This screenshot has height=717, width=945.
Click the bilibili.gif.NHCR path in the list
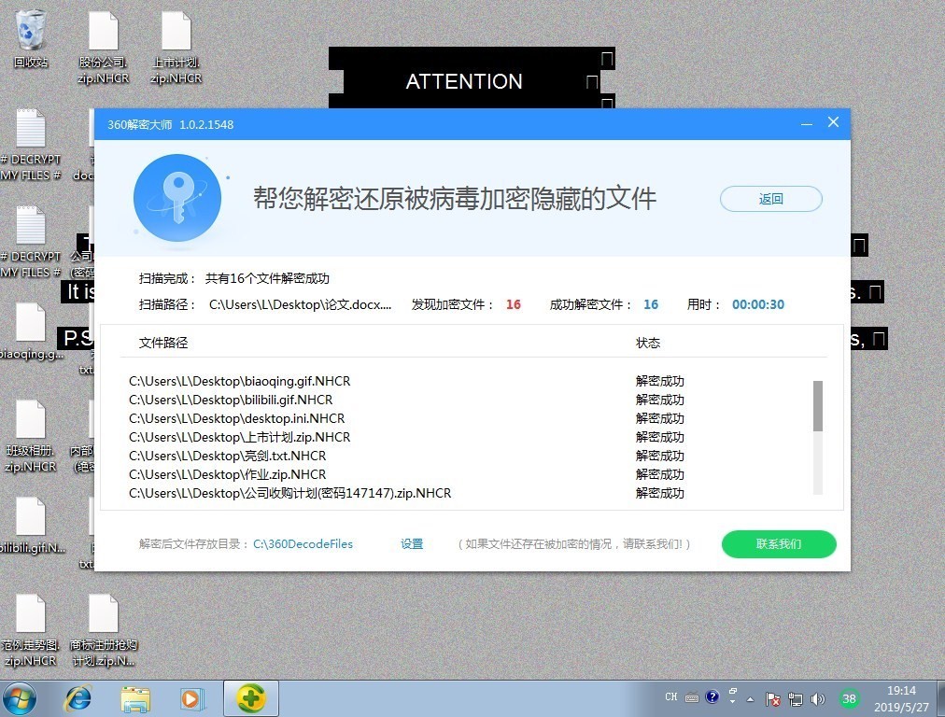[231, 400]
